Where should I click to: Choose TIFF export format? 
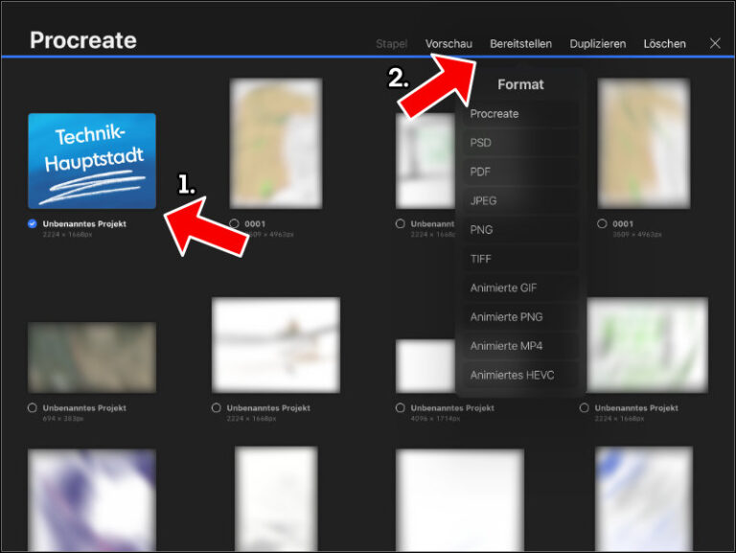pos(520,259)
